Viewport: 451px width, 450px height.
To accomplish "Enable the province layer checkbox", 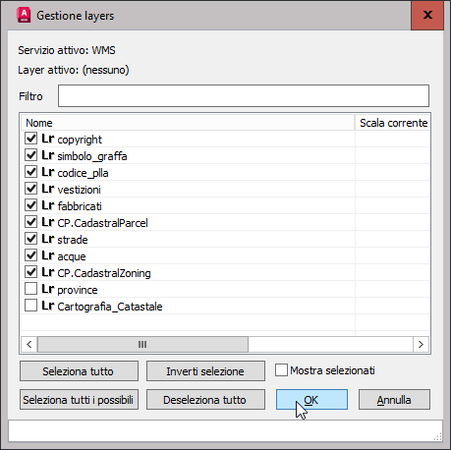I will [x=31, y=289].
